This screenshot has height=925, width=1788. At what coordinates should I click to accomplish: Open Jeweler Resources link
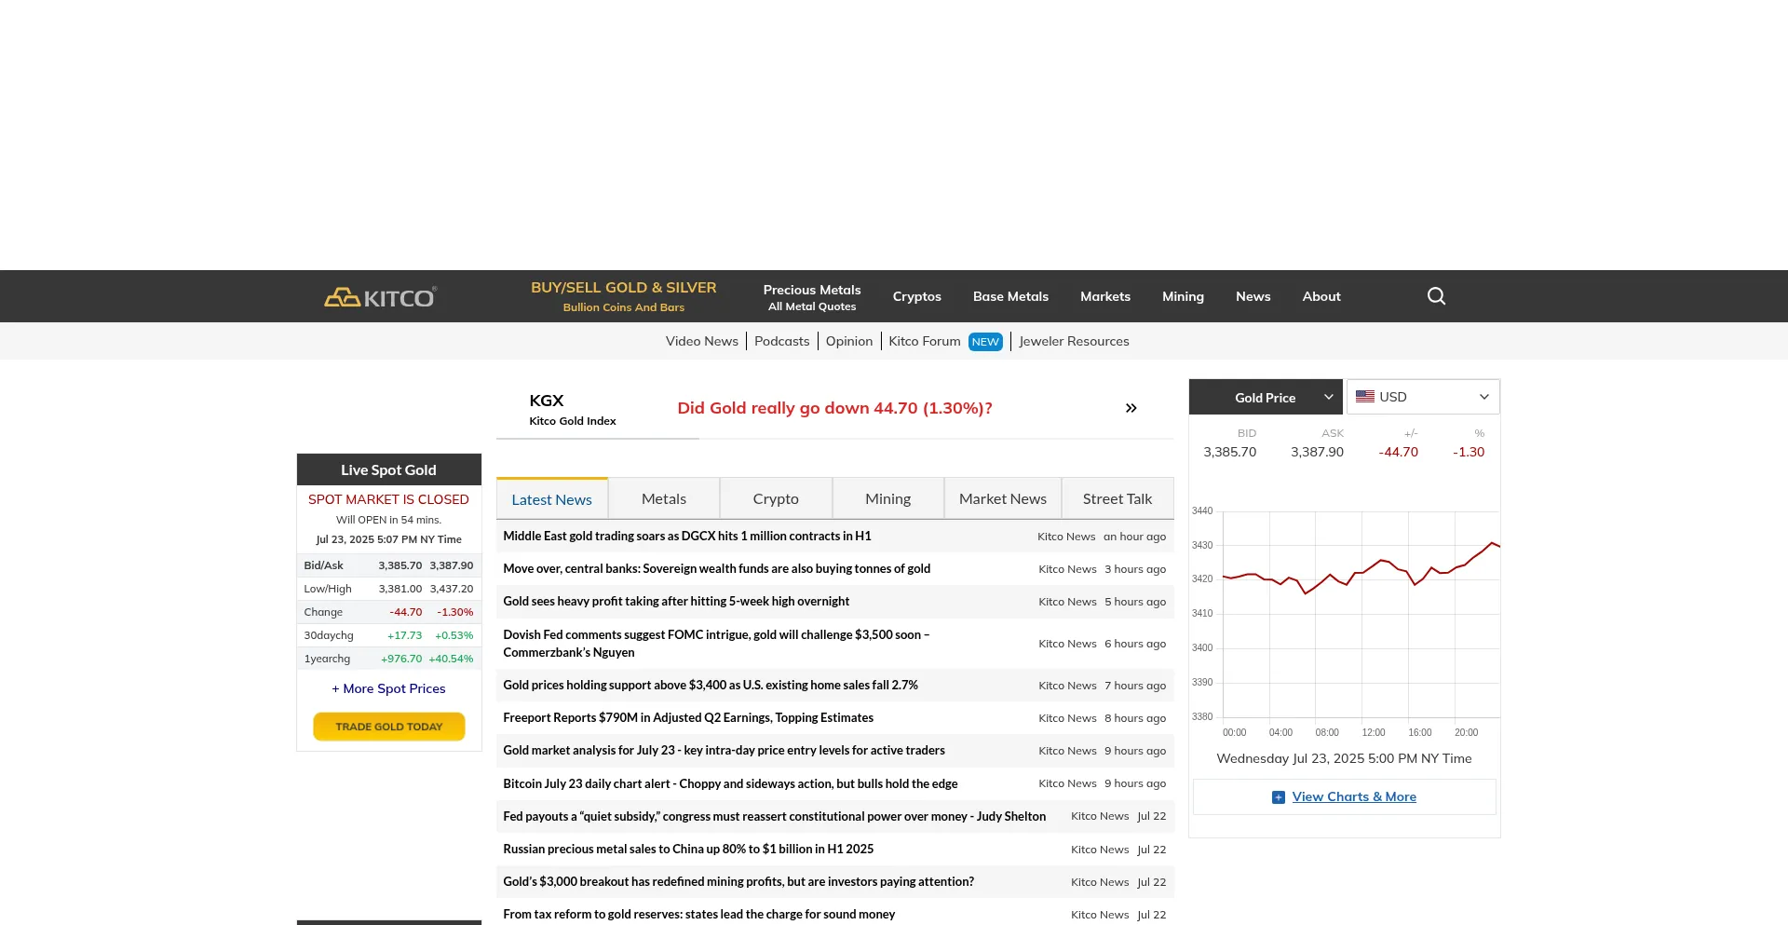click(x=1074, y=341)
